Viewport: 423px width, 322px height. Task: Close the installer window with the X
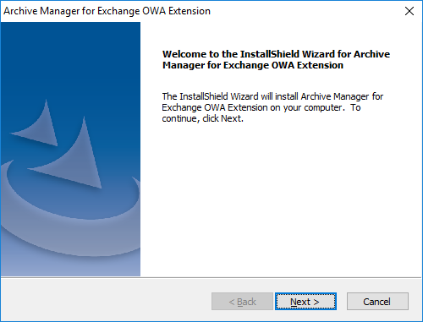tap(409, 11)
